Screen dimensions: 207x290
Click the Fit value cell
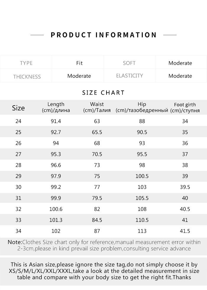pyautogui.click(x=79, y=63)
